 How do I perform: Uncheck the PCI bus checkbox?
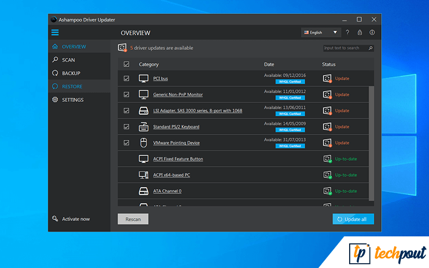pyautogui.click(x=127, y=78)
